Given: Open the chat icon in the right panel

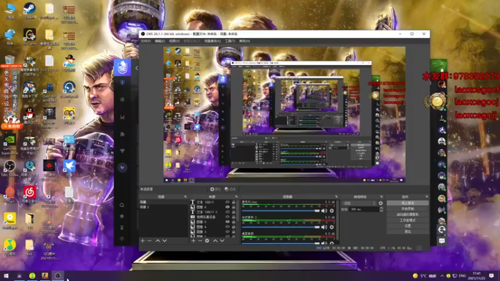Looking at the screenshot, I should click(442, 241).
